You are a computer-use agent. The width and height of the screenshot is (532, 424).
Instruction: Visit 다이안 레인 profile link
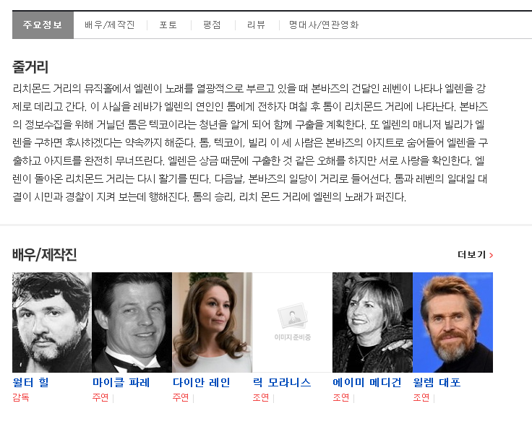click(201, 382)
